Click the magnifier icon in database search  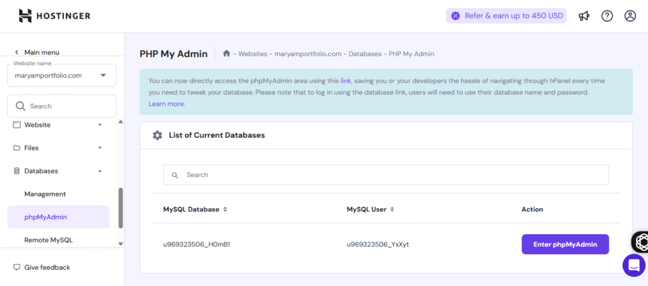click(175, 175)
